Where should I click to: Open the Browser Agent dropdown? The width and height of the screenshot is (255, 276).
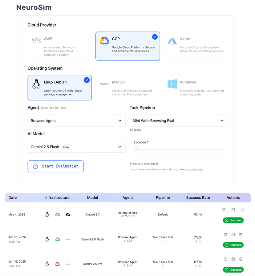pos(76,121)
